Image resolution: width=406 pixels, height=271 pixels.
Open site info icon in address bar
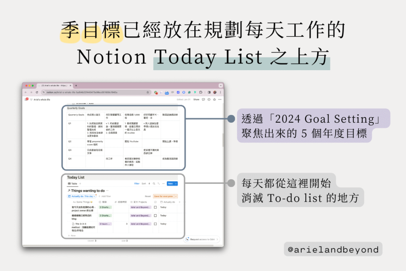click(x=44, y=92)
